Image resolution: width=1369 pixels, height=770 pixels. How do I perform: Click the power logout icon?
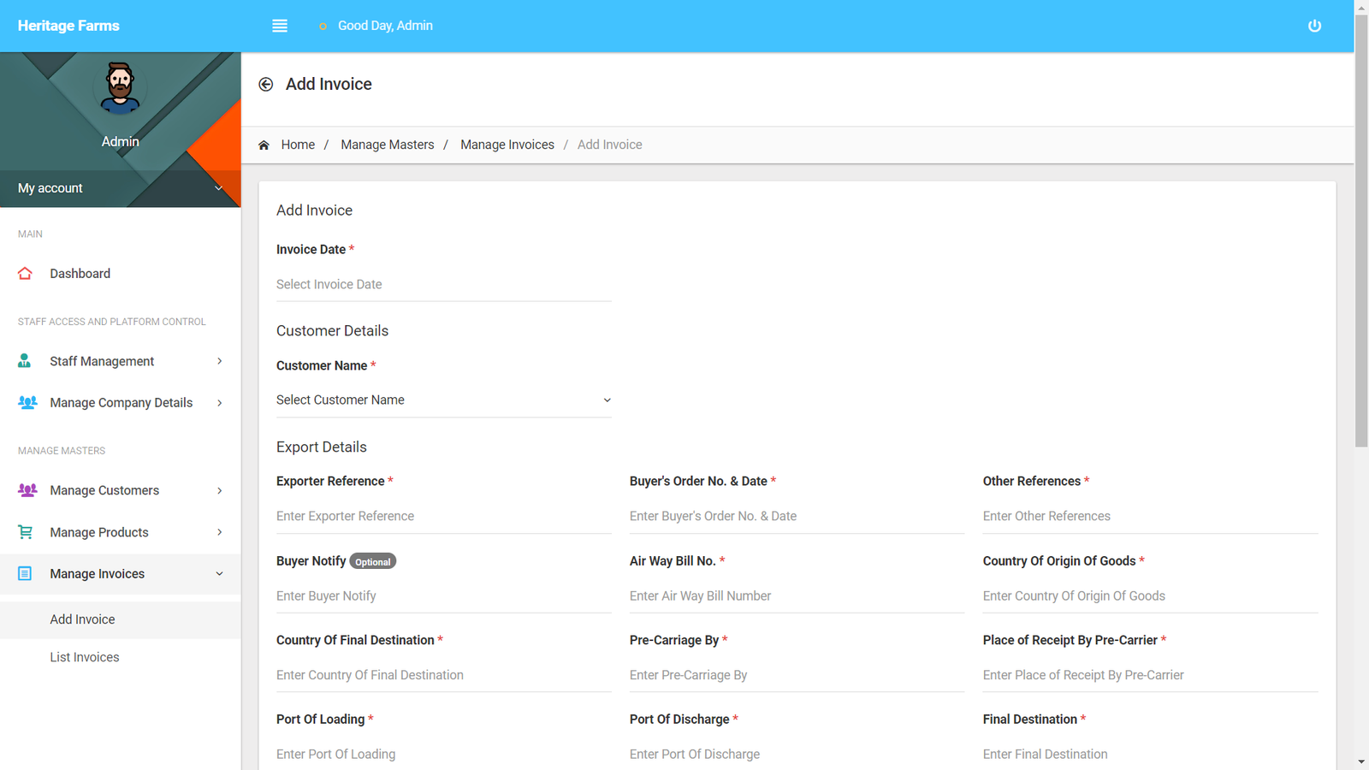(1314, 26)
